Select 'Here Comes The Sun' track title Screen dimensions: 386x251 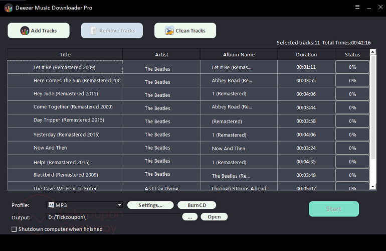[x=65, y=80]
